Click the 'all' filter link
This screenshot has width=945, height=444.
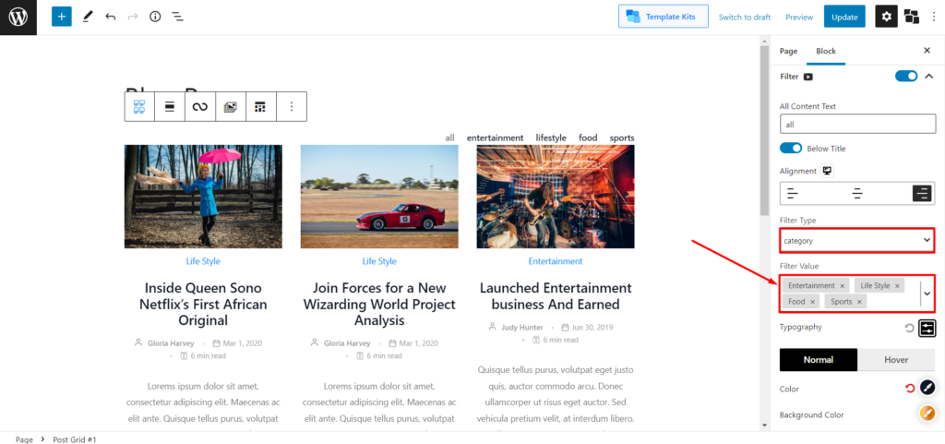tap(449, 138)
